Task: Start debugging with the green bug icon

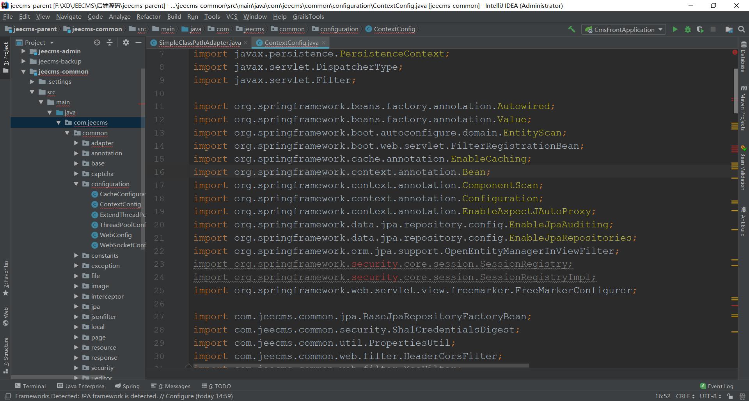Action: click(x=688, y=30)
